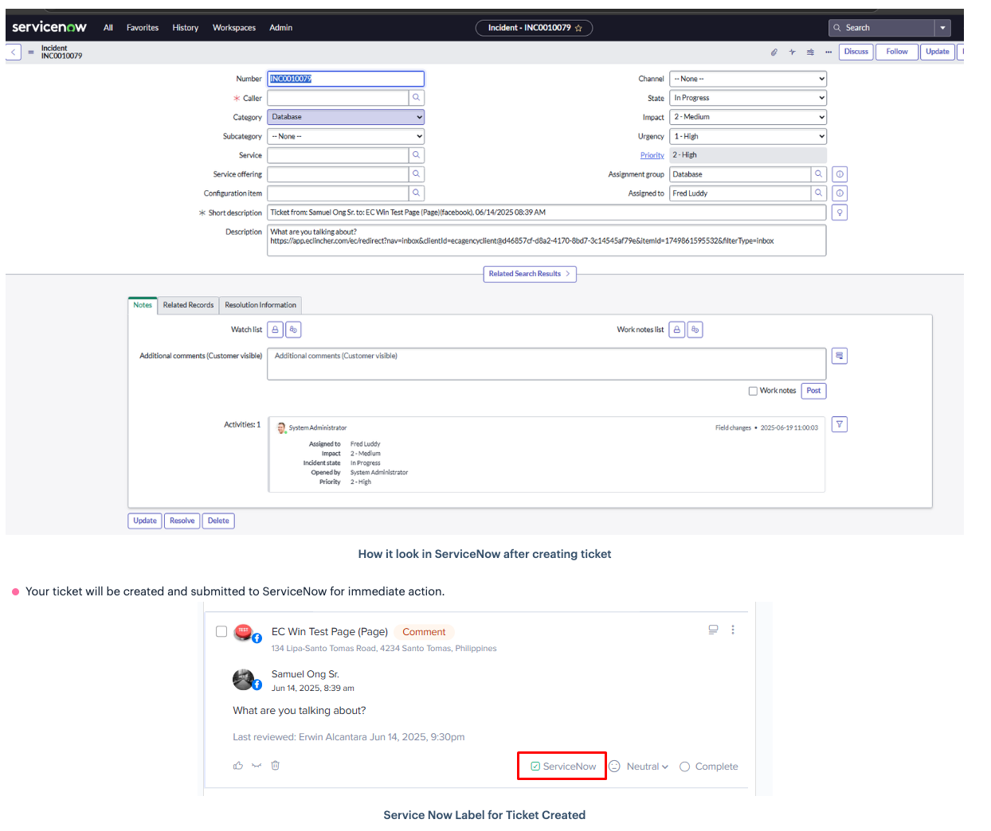Toggle the comments journal fields icon
This screenshot has height=831, width=991.
click(x=840, y=356)
